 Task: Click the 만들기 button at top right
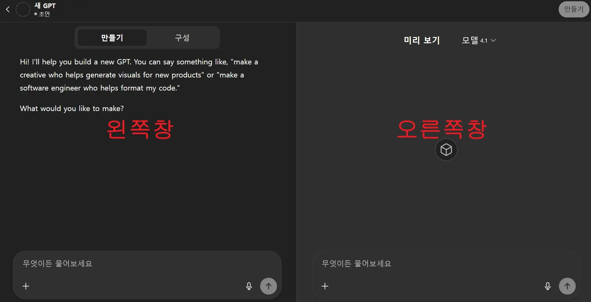(573, 9)
